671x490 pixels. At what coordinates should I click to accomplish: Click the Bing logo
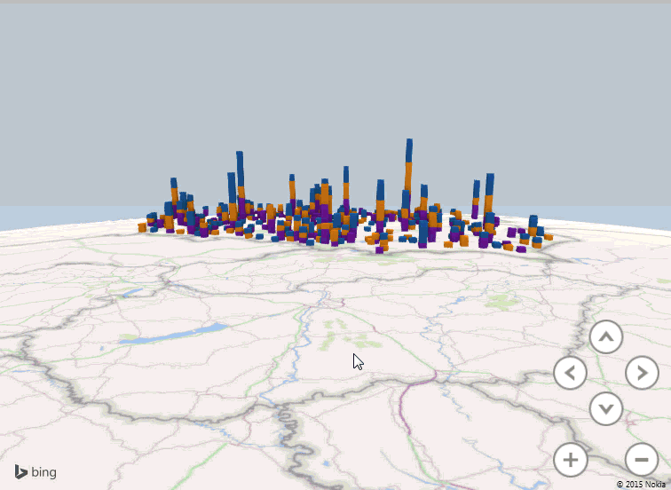coord(36,472)
